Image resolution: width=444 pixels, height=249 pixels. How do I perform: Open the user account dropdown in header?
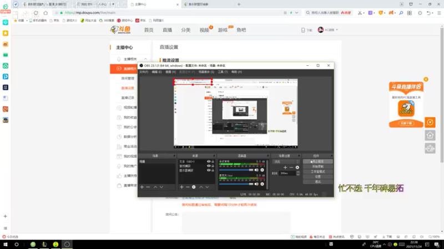pyautogui.click(x=328, y=30)
